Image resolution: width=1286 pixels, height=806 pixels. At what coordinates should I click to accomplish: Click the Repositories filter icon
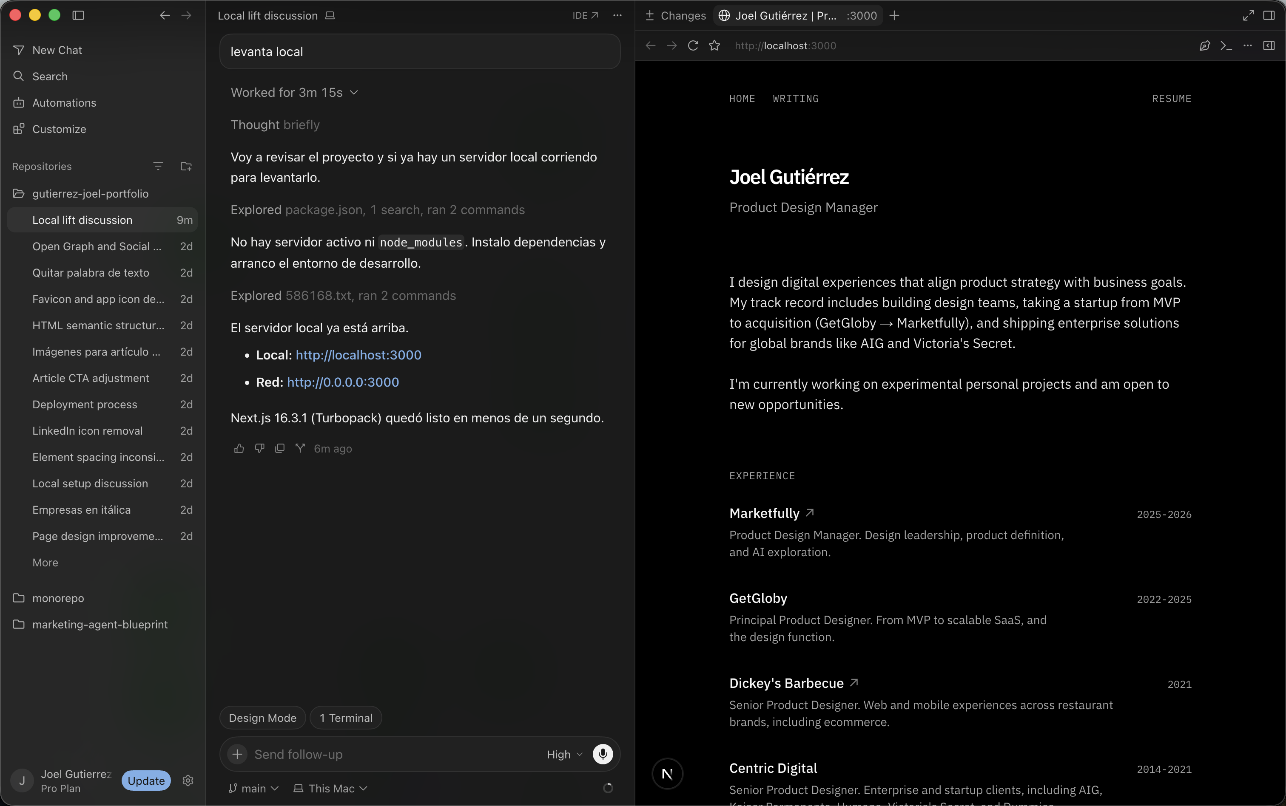tap(158, 166)
